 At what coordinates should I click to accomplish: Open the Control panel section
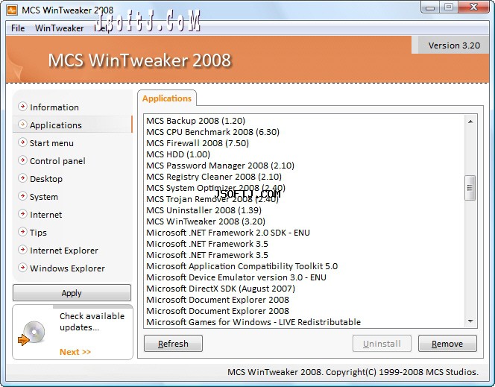57,161
